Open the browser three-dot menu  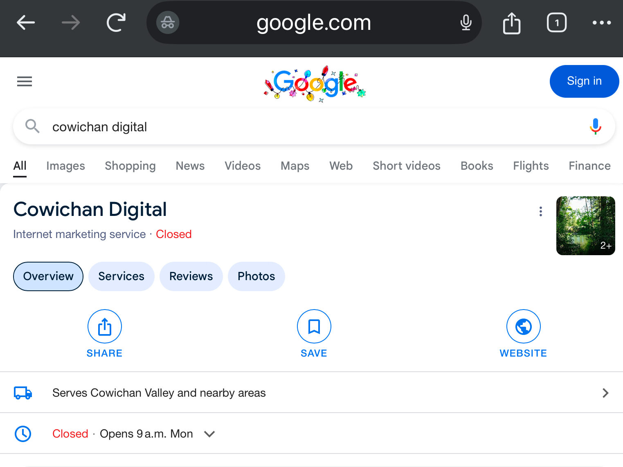pos(602,22)
